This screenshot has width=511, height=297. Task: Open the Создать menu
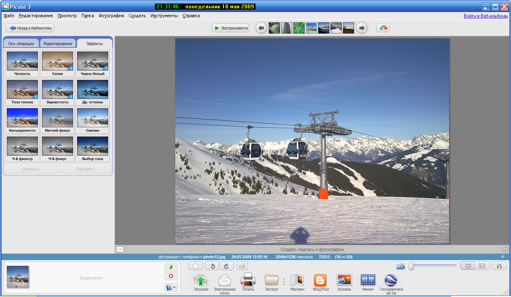pos(137,16)
